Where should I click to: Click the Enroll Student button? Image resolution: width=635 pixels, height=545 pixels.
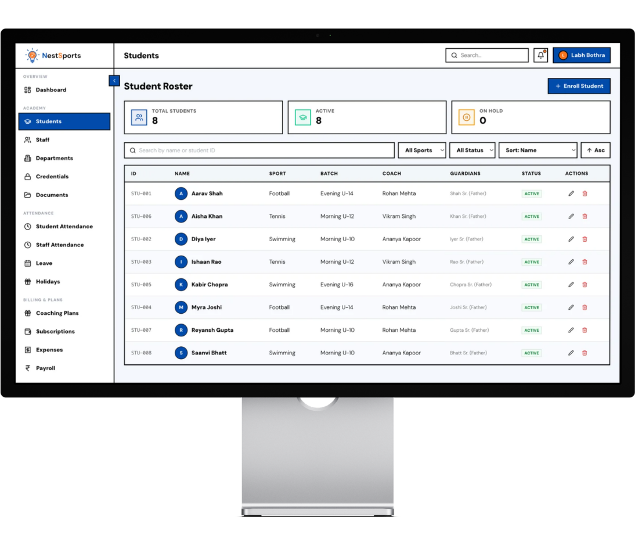pos(579,86)
